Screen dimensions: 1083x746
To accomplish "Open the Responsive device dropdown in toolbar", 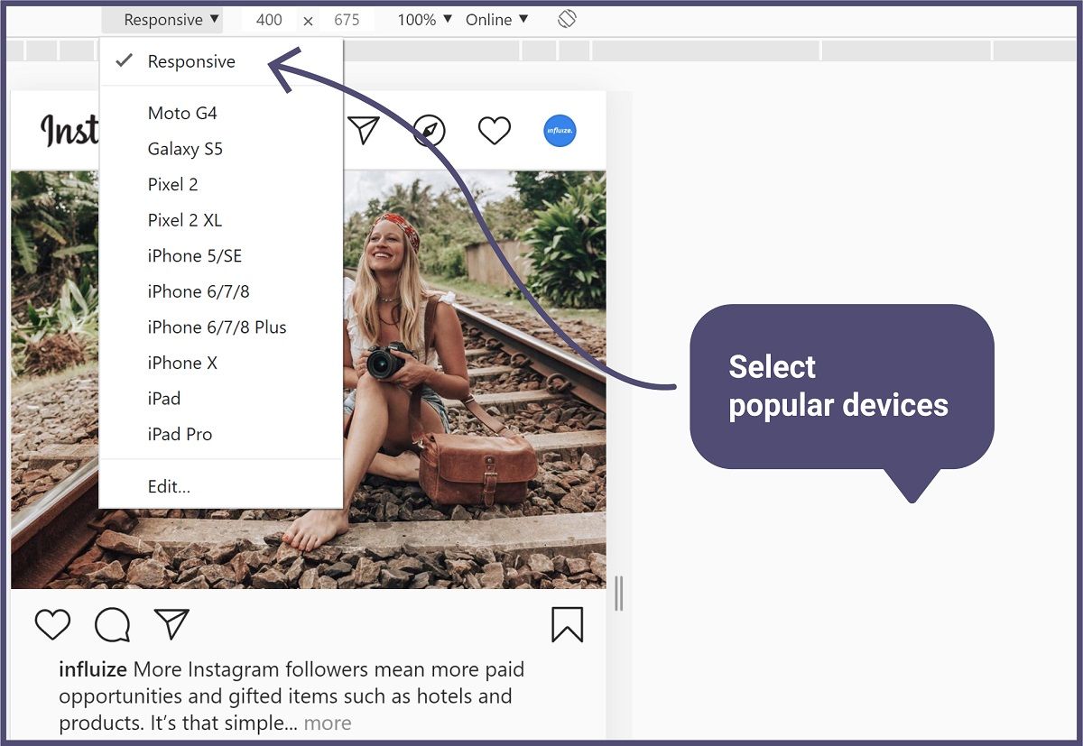I will coord(162,20).
